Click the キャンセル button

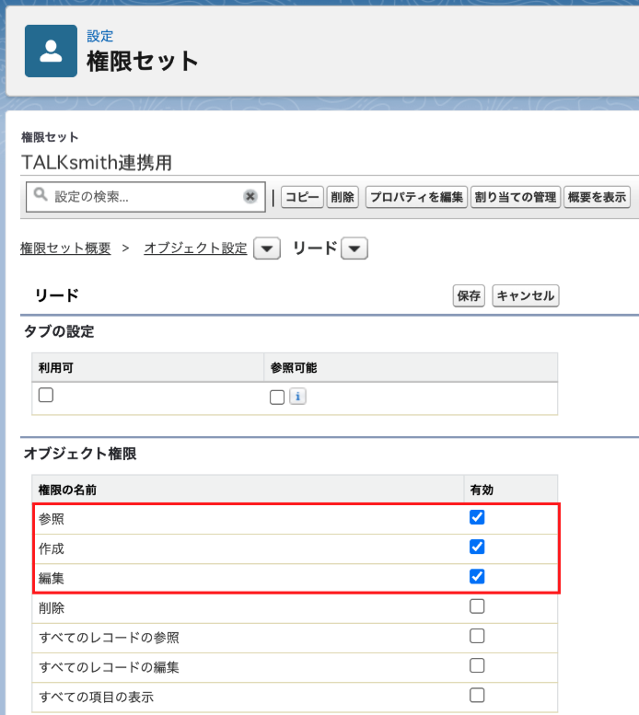click(526, 296)
